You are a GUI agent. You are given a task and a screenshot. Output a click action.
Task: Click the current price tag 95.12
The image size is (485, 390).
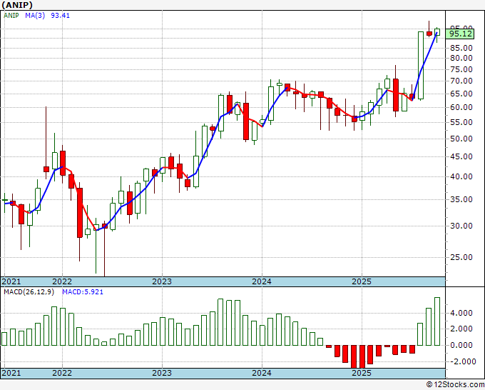[461, 34]
